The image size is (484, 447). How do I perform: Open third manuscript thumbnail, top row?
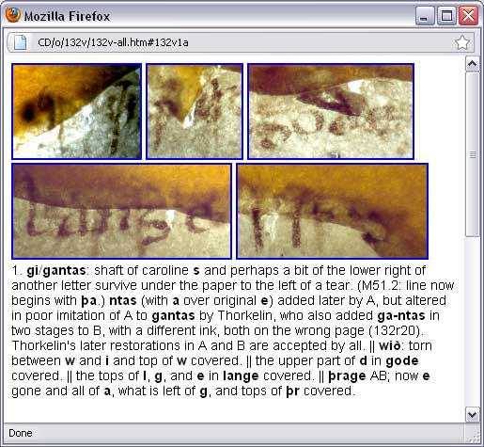pyautogui.click(x=331, y=111)
